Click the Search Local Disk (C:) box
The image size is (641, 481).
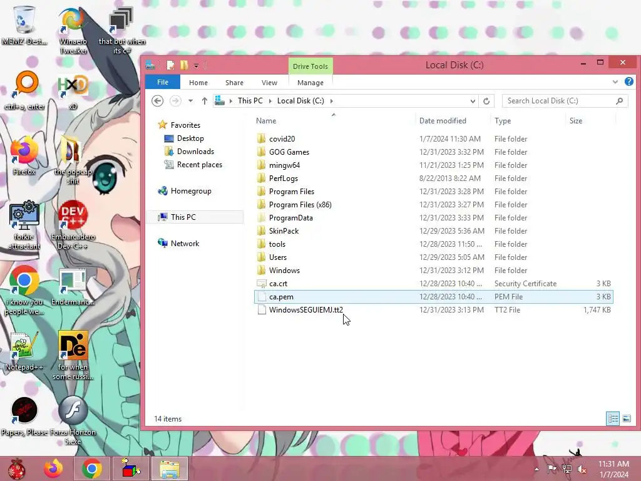564,101
